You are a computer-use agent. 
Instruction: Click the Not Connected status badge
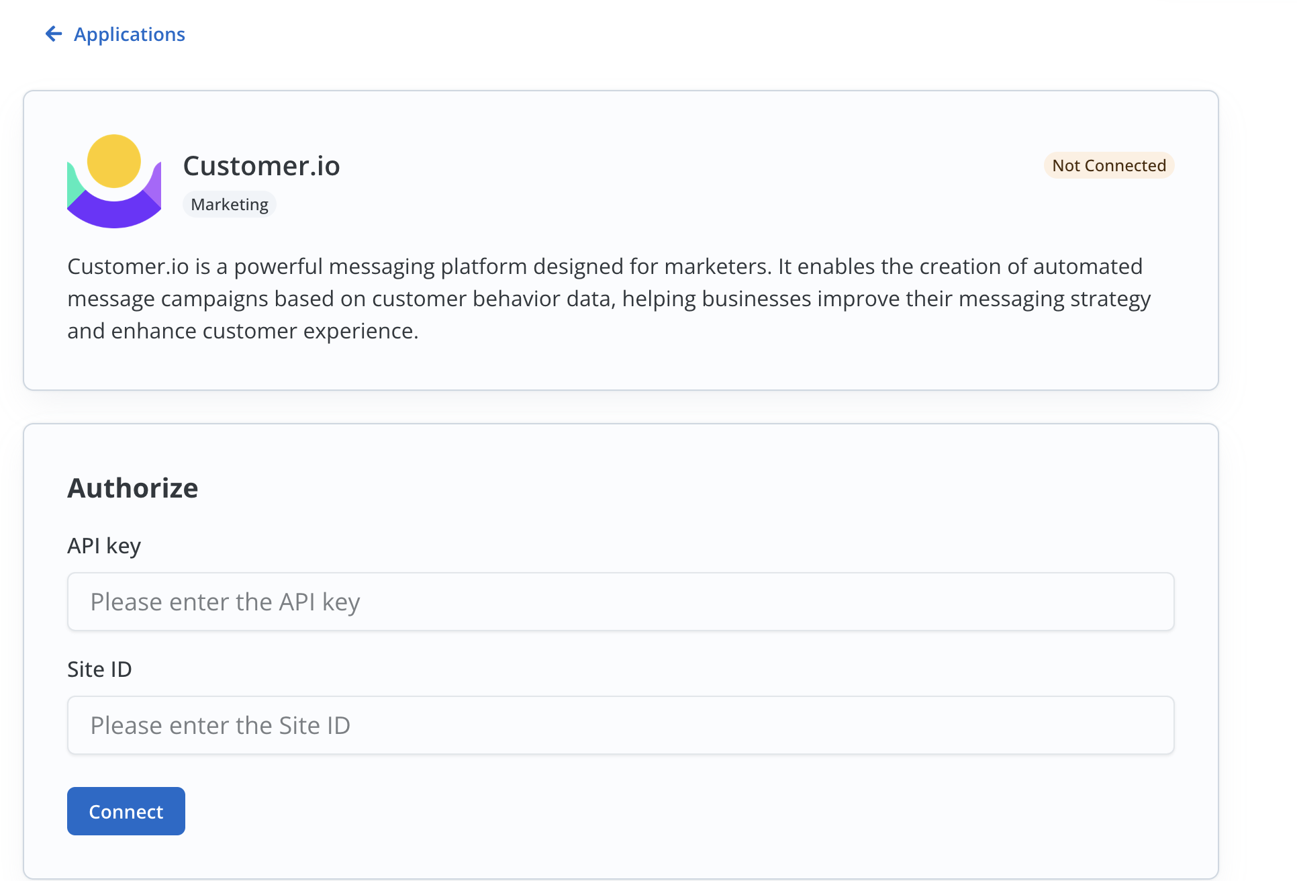coord(1108,166)
